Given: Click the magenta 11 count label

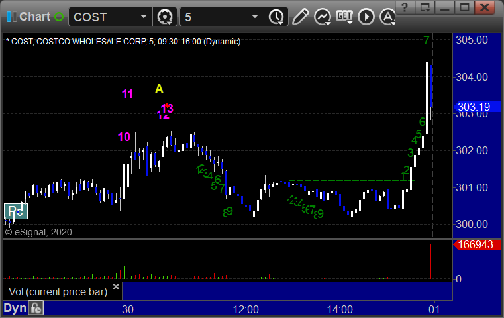Looking at the screenshot, I should coord(127,94).
